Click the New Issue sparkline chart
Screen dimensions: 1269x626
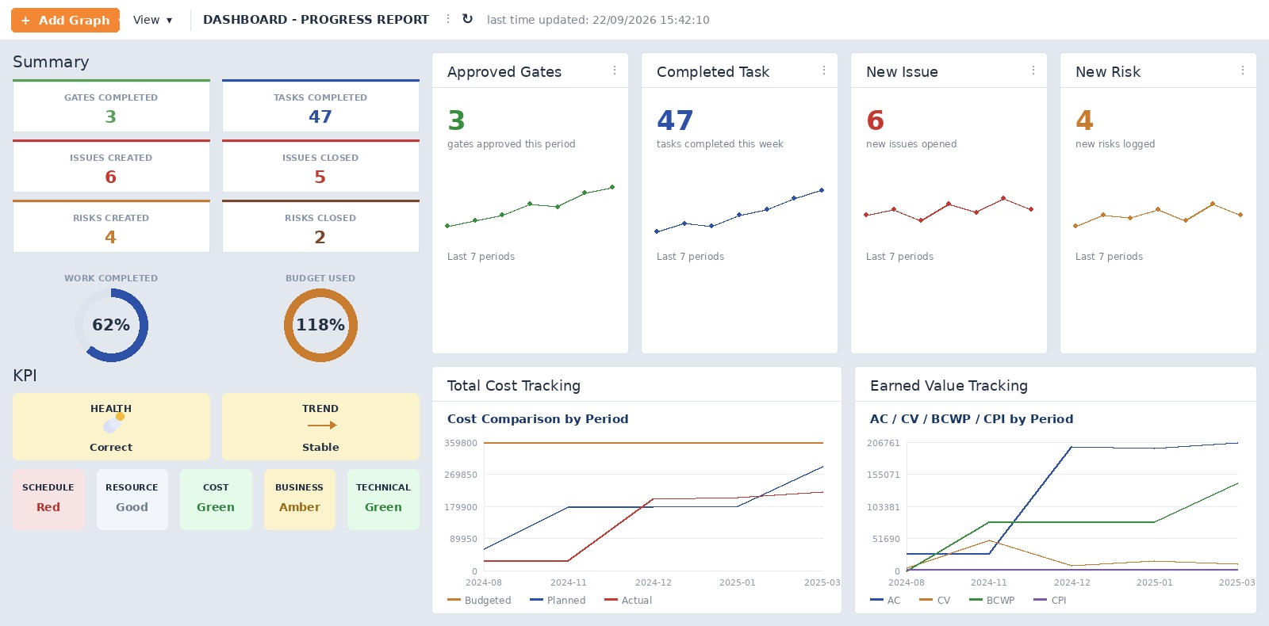tap(949, 209)
